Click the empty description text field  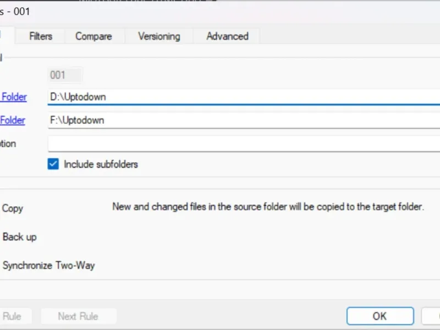point(242,144)
